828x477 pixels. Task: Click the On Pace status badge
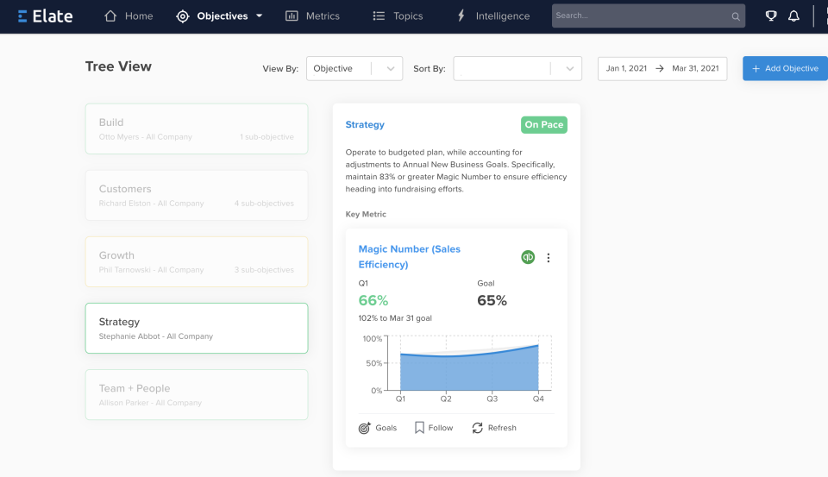click(544, 125)
